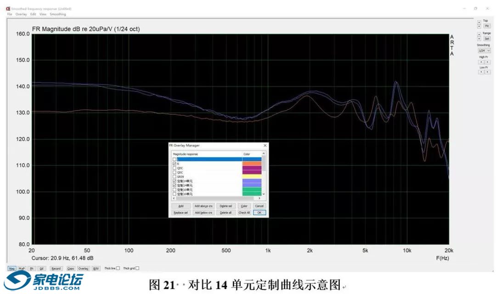Click the Low Fr right arrow

(487, 72)
